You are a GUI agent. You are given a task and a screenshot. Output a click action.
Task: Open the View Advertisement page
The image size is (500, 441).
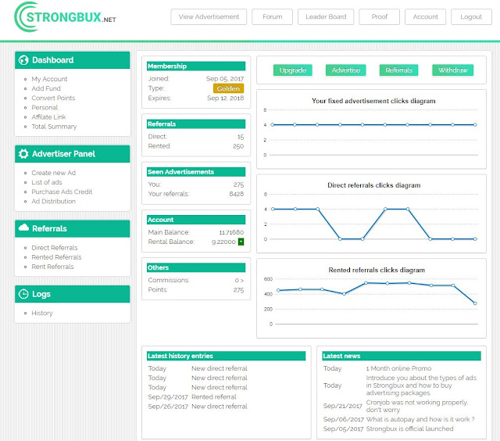coord(209,16)
